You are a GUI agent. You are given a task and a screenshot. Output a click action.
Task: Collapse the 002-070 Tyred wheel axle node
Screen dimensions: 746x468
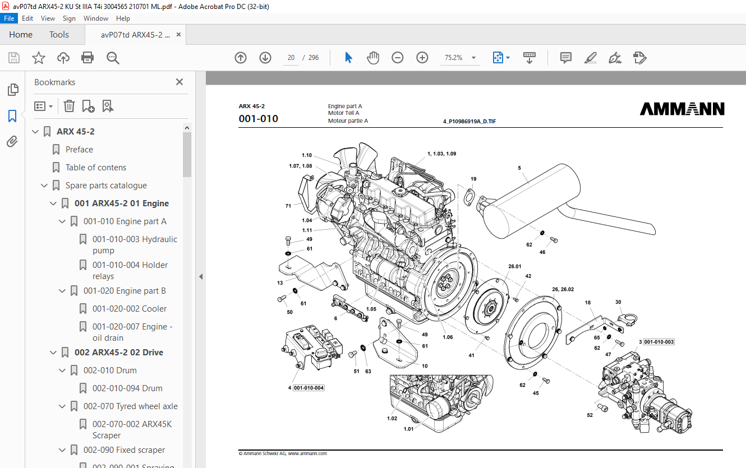[62, 406]
